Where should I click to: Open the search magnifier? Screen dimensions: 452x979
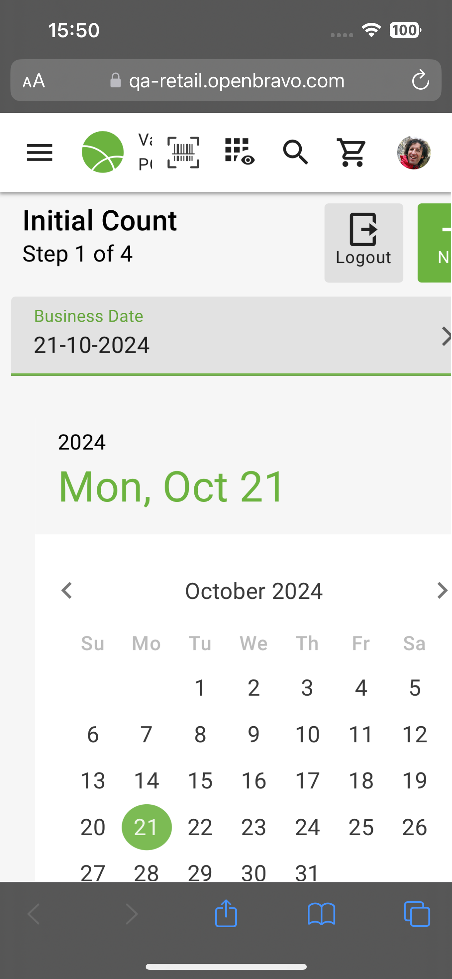(296, 152)
